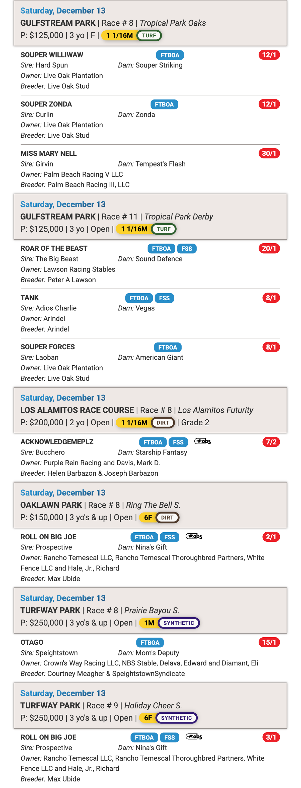The height and width of the screenshot is (788, 301).
Task: Click 7/2 odds badge for Acknowledgemeplz
Action: pos(271,442)
